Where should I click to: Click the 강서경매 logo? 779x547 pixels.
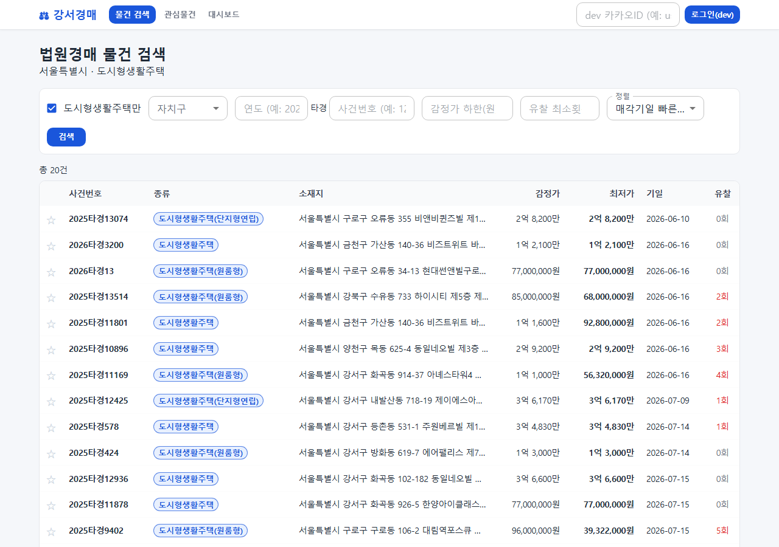coord(68,15)
